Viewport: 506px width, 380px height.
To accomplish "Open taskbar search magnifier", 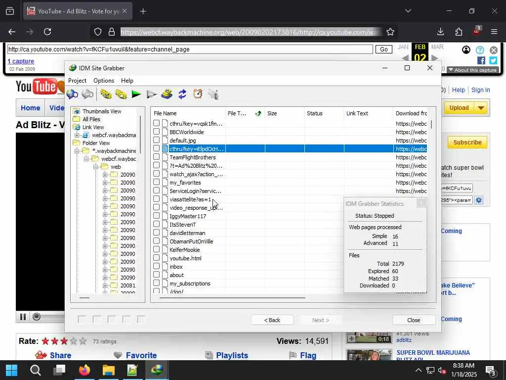I will [x=36, y=370].
